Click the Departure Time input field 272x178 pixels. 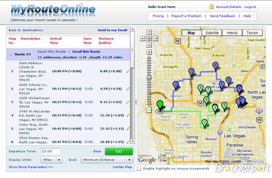[51, 152]
